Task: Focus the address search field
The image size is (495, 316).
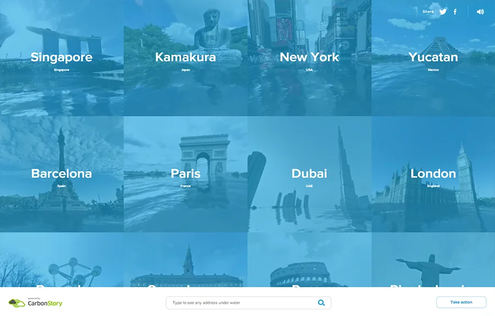Action: 249,303
